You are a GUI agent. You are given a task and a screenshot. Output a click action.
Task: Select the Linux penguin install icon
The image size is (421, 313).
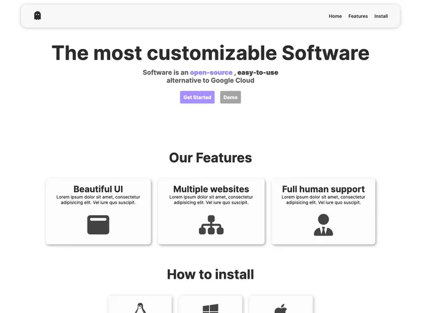(x=140, y=307)
